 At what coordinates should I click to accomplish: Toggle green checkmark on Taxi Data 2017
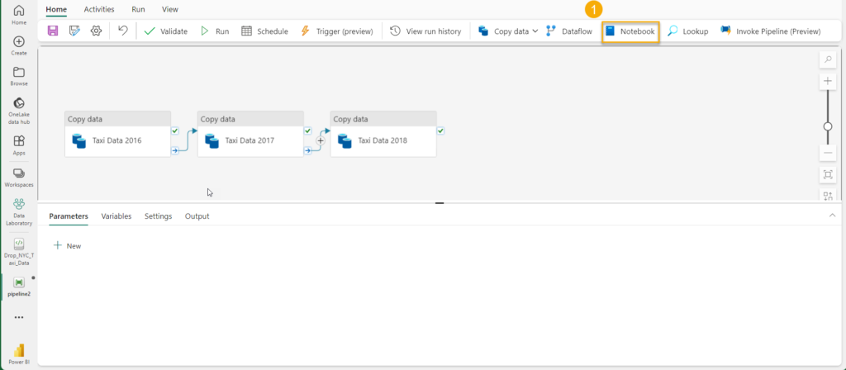pyautogui.click(x=307, y=130)
